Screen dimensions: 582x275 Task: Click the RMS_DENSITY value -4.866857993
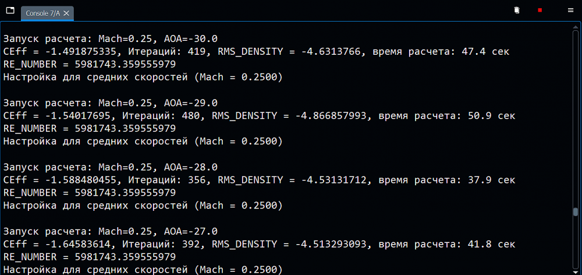tap(335, 116)
